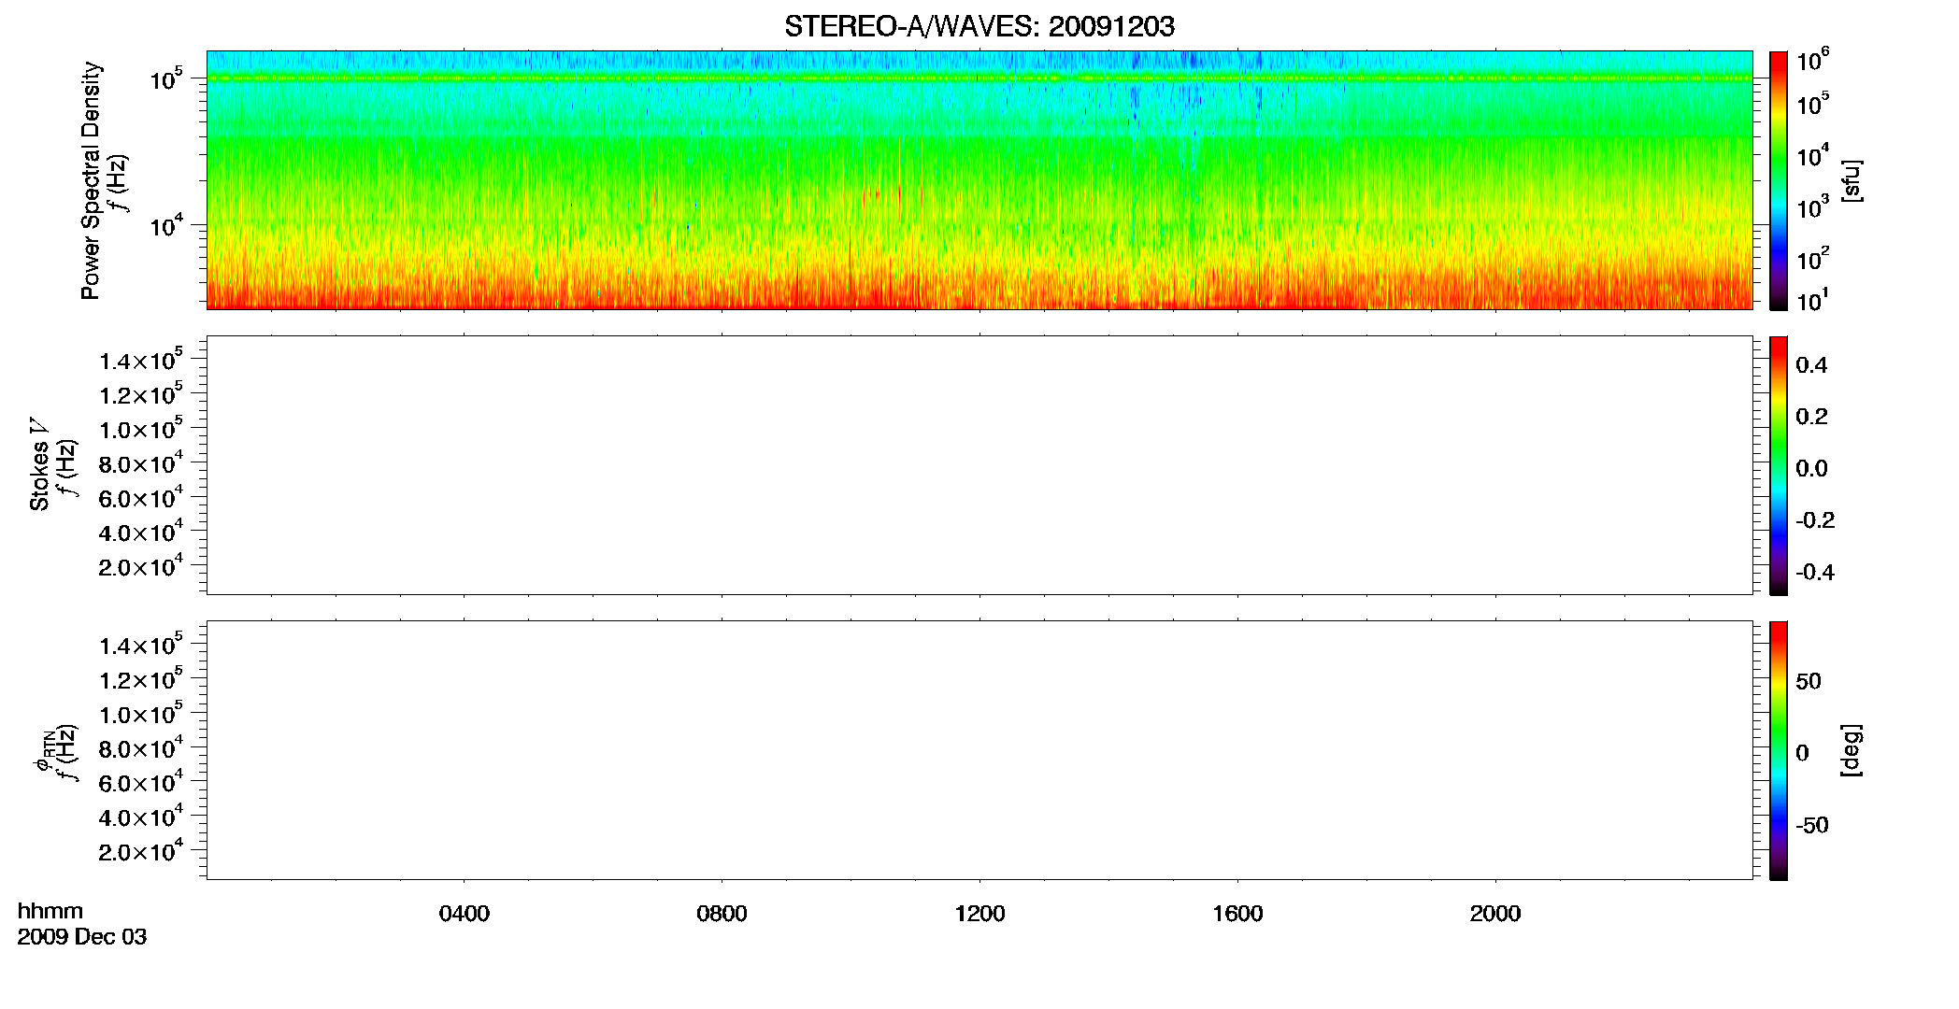Click the 2009 Dec 03 date label
The width and height of the screenshot is (1959, 1009).
click(x=82, y=937)
